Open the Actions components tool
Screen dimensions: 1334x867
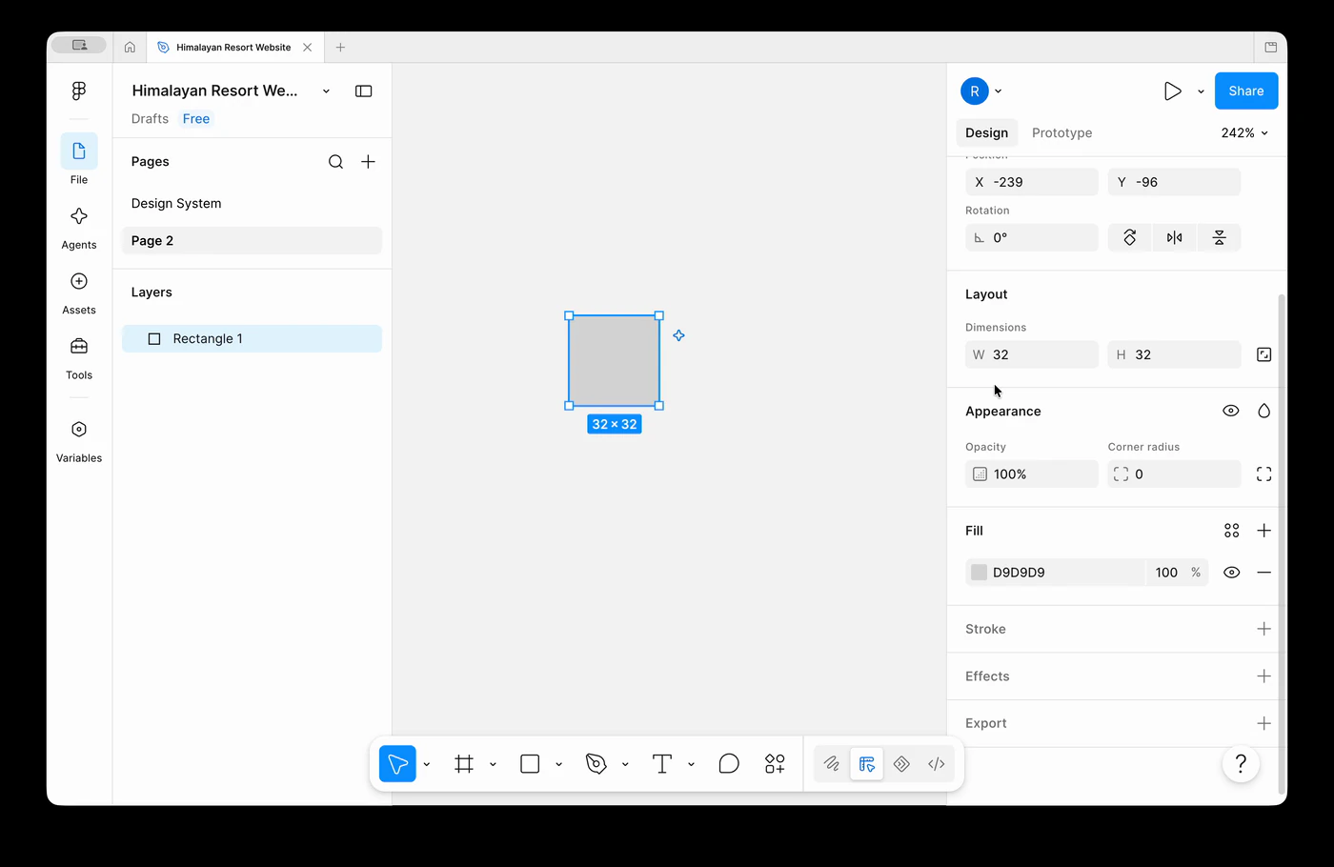(775, 763)
